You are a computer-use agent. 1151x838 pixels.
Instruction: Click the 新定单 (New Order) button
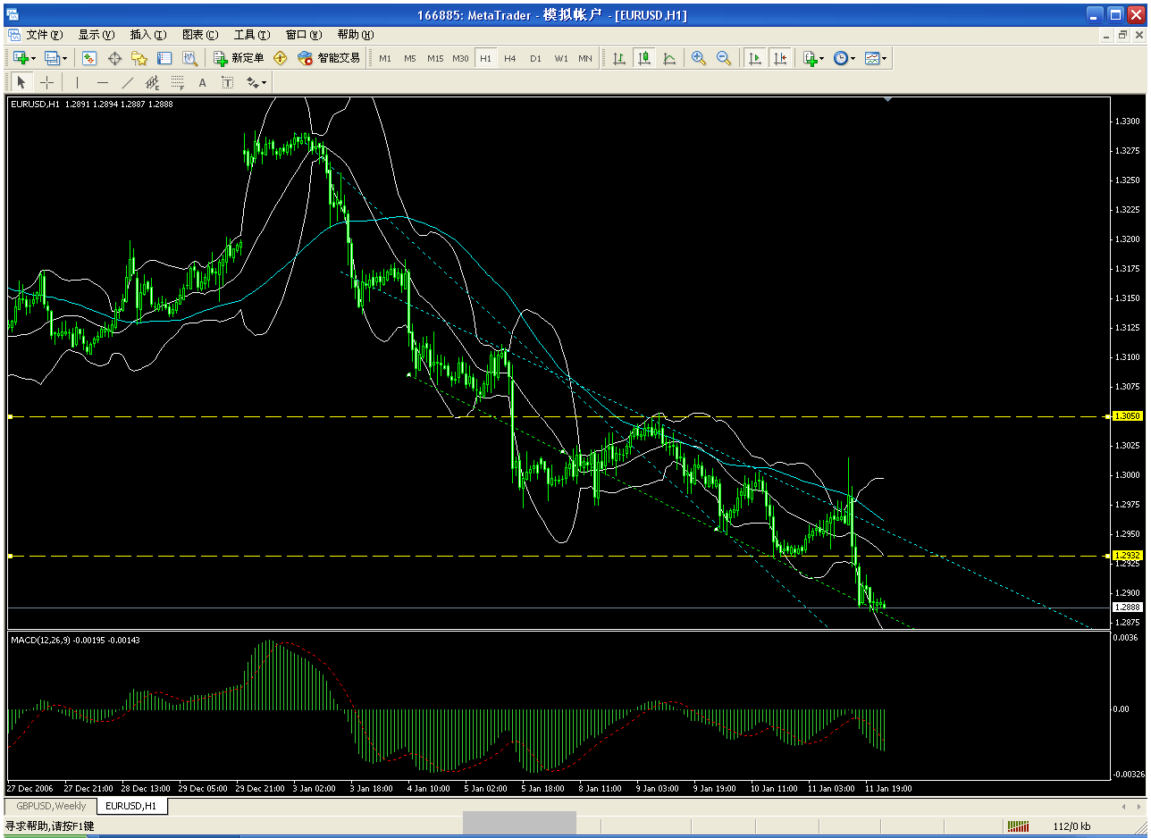point(239,58)
